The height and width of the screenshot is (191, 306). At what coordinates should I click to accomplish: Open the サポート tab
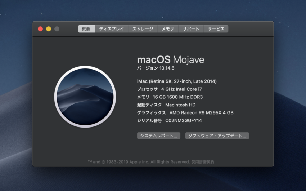(191, 29)
